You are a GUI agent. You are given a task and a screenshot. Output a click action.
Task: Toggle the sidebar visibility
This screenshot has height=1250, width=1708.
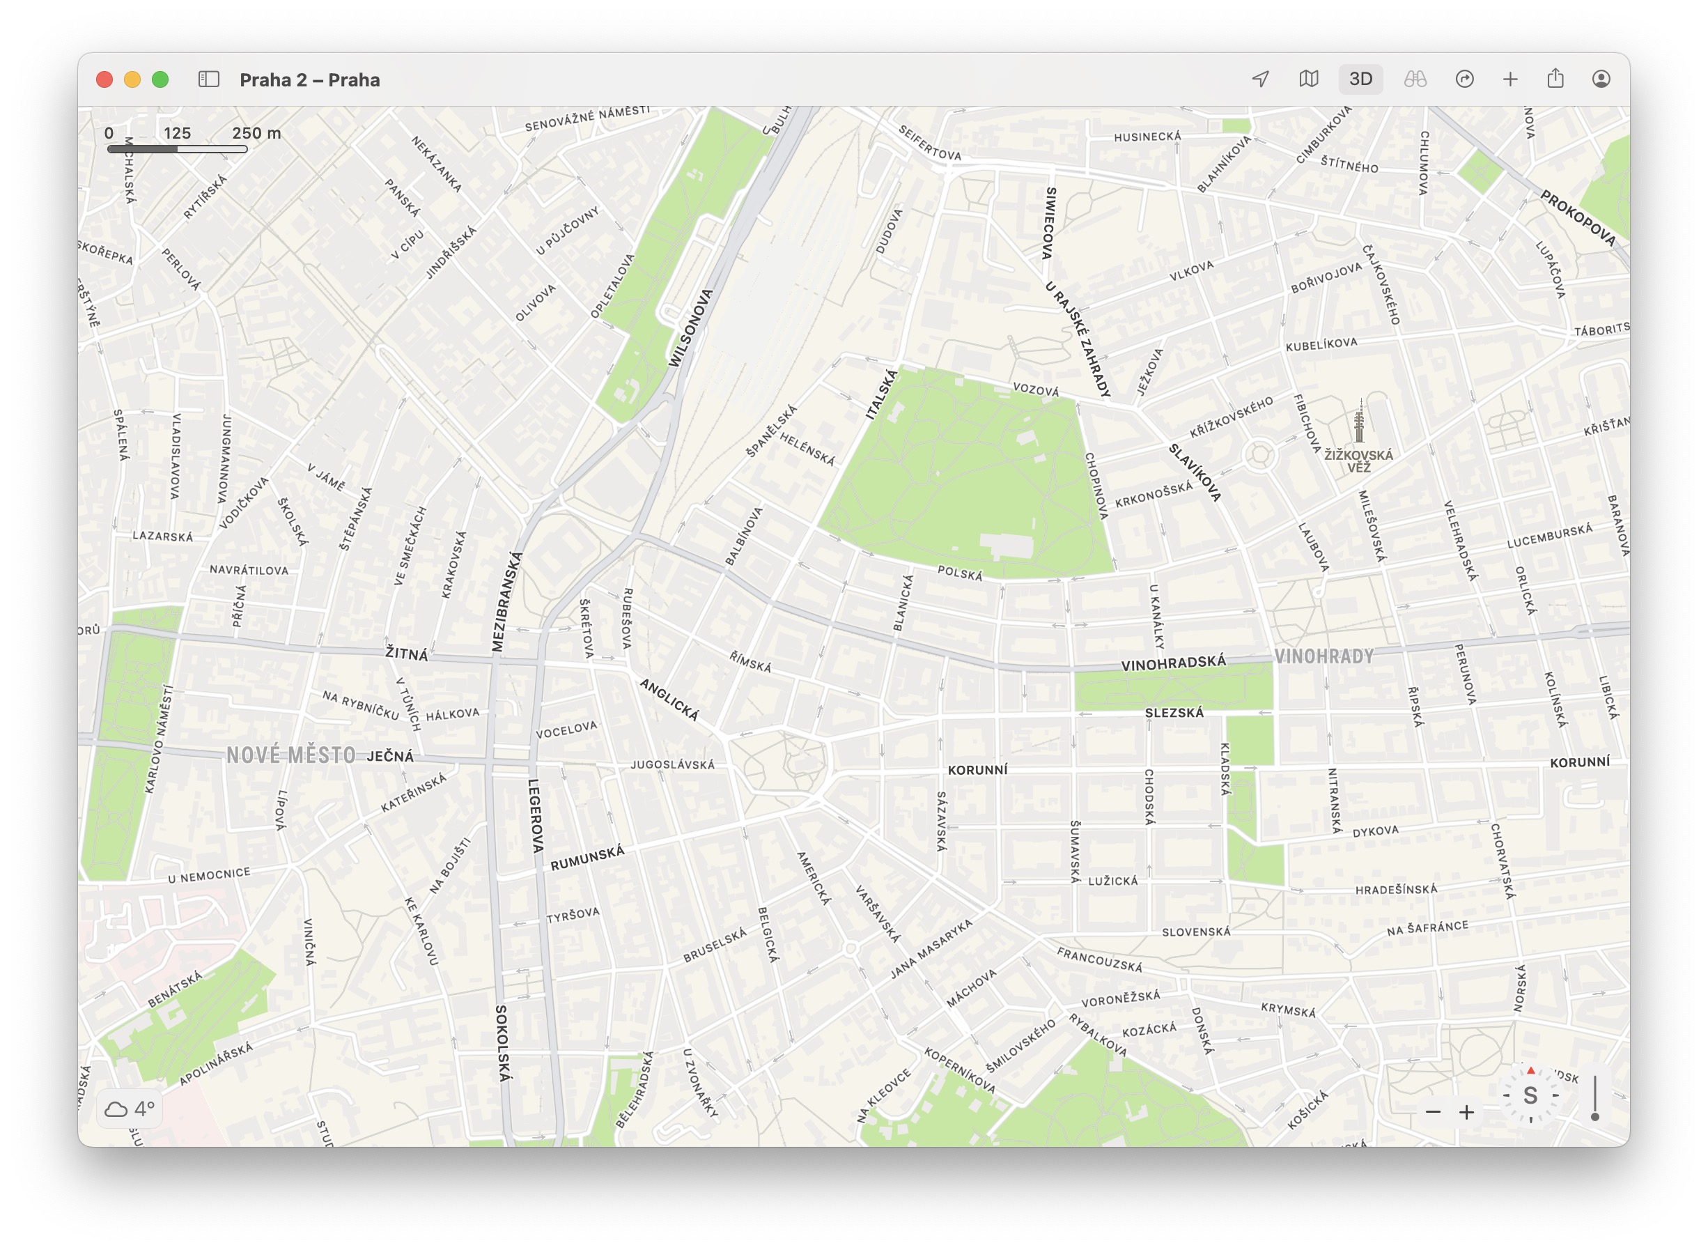click(209, 79)
